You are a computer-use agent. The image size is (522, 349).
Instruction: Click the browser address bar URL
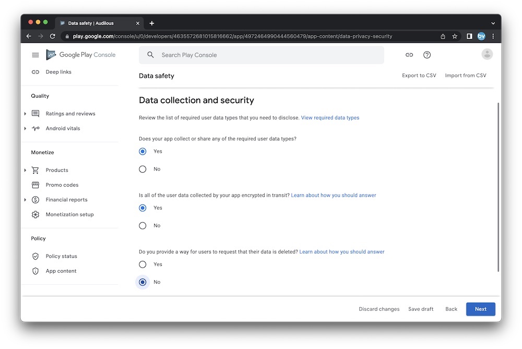[x=232, y=37]
